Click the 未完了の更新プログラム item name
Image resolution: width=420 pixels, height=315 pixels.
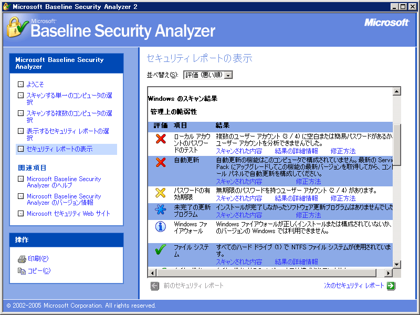tap(192, 211)
